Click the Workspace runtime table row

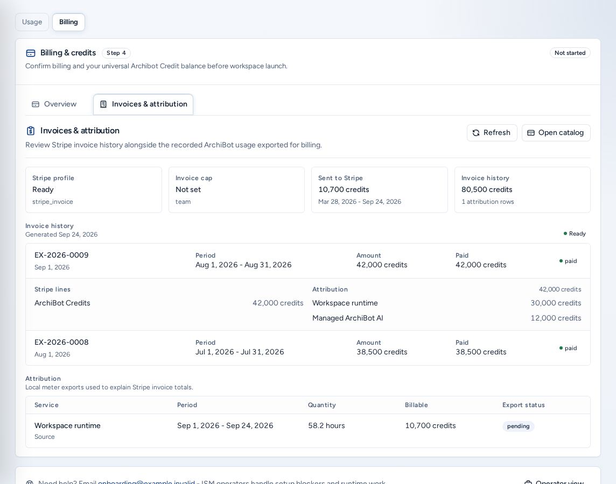pos(308,431)
